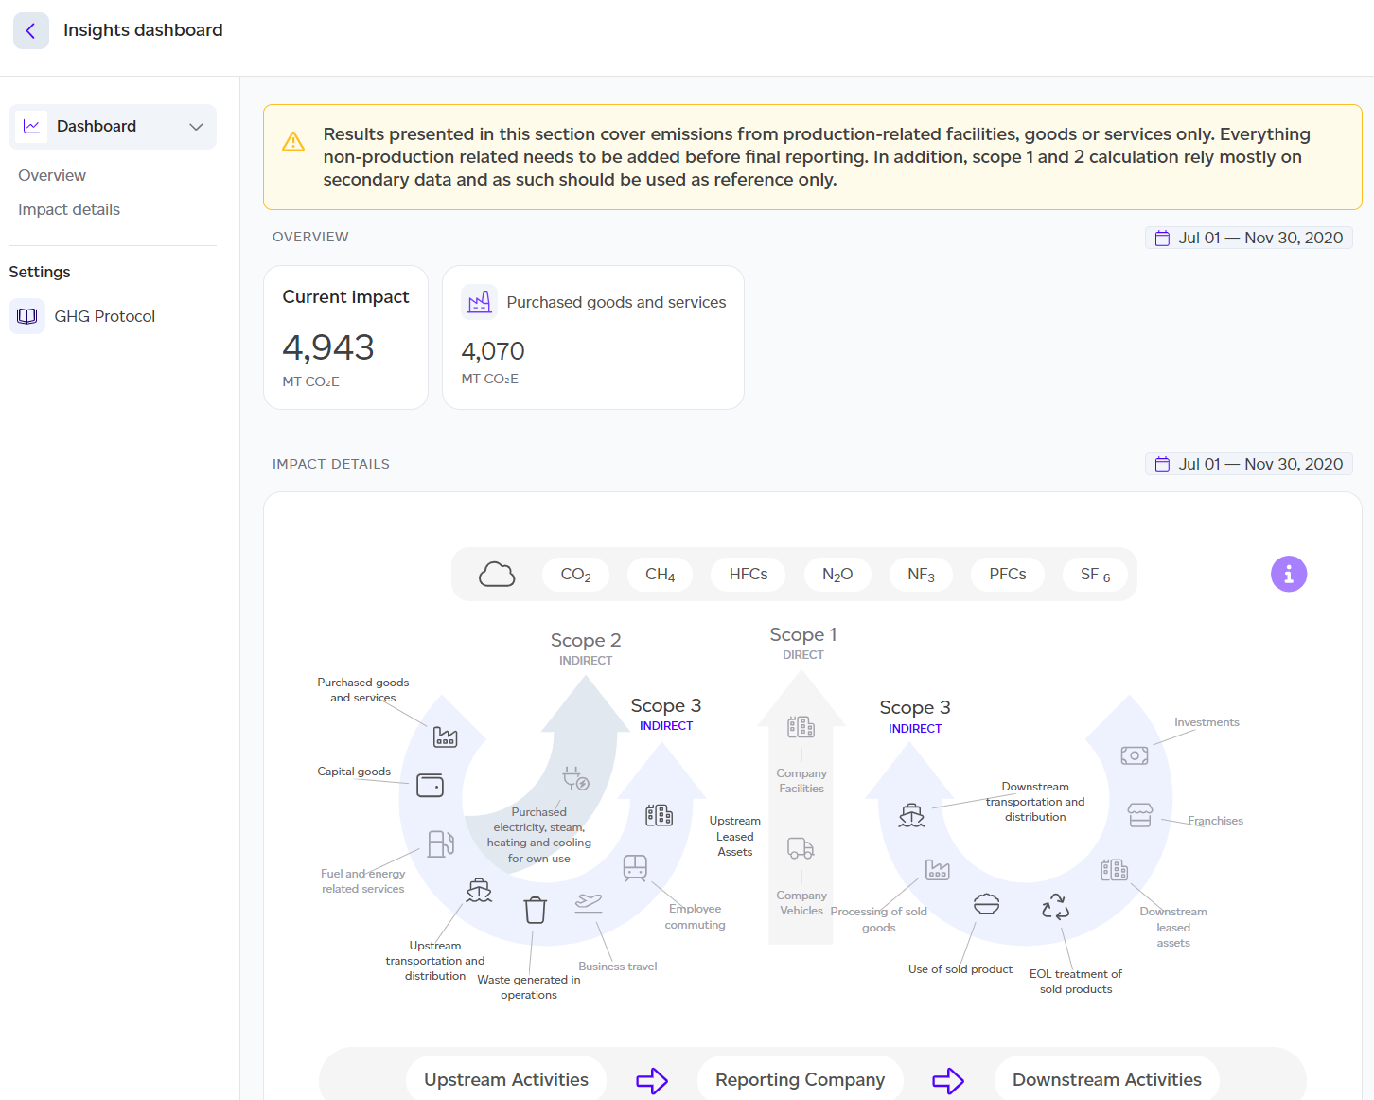Toggle the HFCs gas filter

749,575
